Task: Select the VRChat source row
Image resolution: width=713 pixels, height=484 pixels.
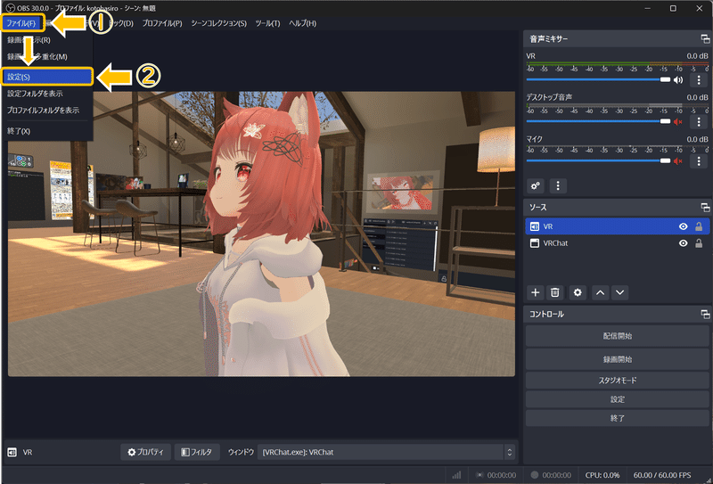Action: click(617, 243)
